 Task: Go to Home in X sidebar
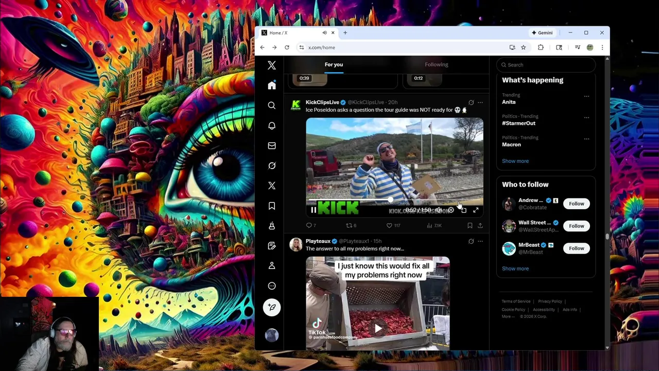tap(272, 86)
